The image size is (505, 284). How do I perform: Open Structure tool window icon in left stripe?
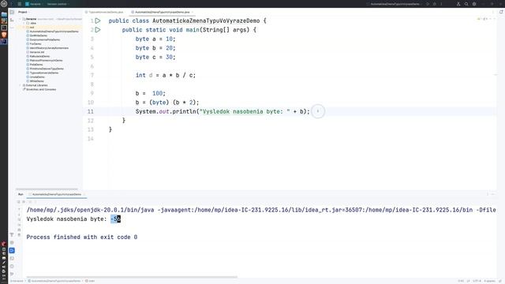[x=12, y=20]
